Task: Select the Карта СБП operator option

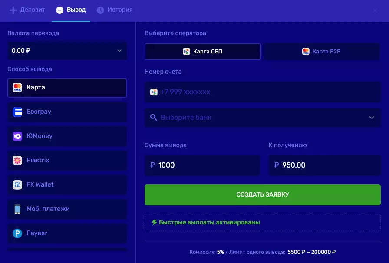Action: click(202, 51)
